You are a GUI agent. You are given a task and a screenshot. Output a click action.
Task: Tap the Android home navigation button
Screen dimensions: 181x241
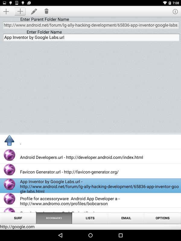[91, 235]
